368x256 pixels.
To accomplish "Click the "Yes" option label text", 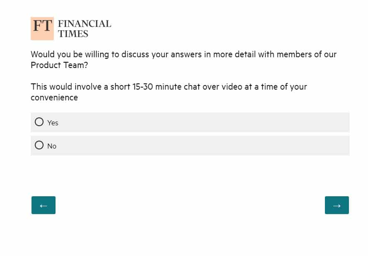I will (53, 123).
